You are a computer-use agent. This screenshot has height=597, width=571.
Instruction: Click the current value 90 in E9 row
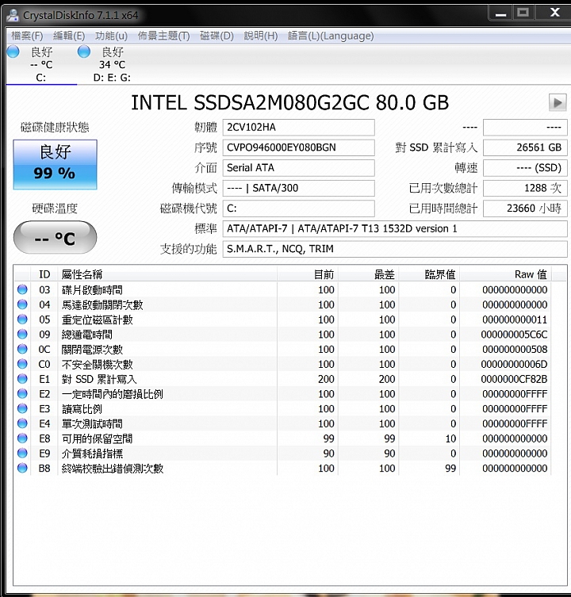point(329,453)
